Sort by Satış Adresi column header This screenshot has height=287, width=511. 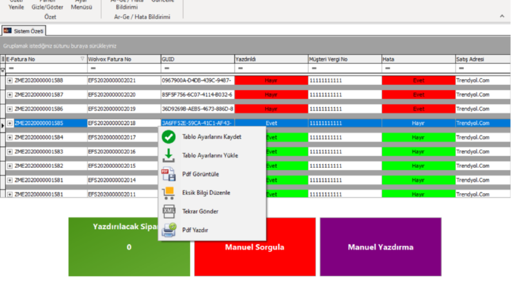(x=483, y=59)
